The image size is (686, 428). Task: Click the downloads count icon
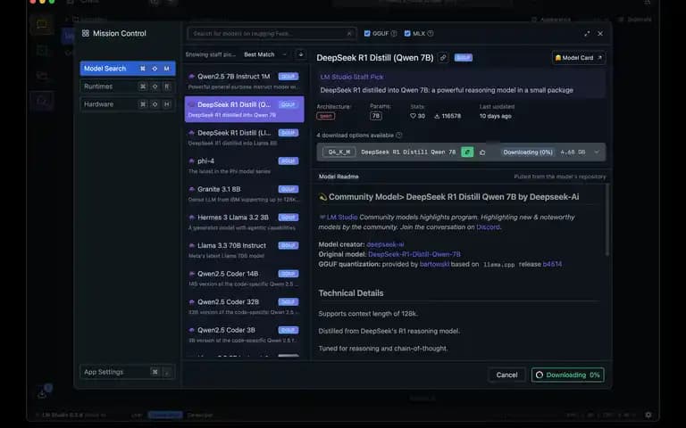[437, 116]
